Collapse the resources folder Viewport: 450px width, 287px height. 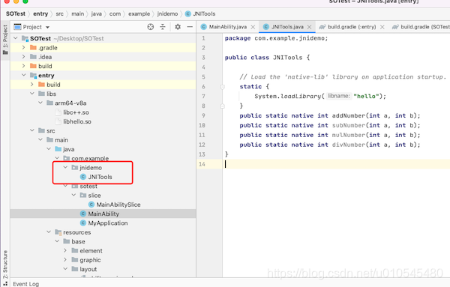pos(49,232)
